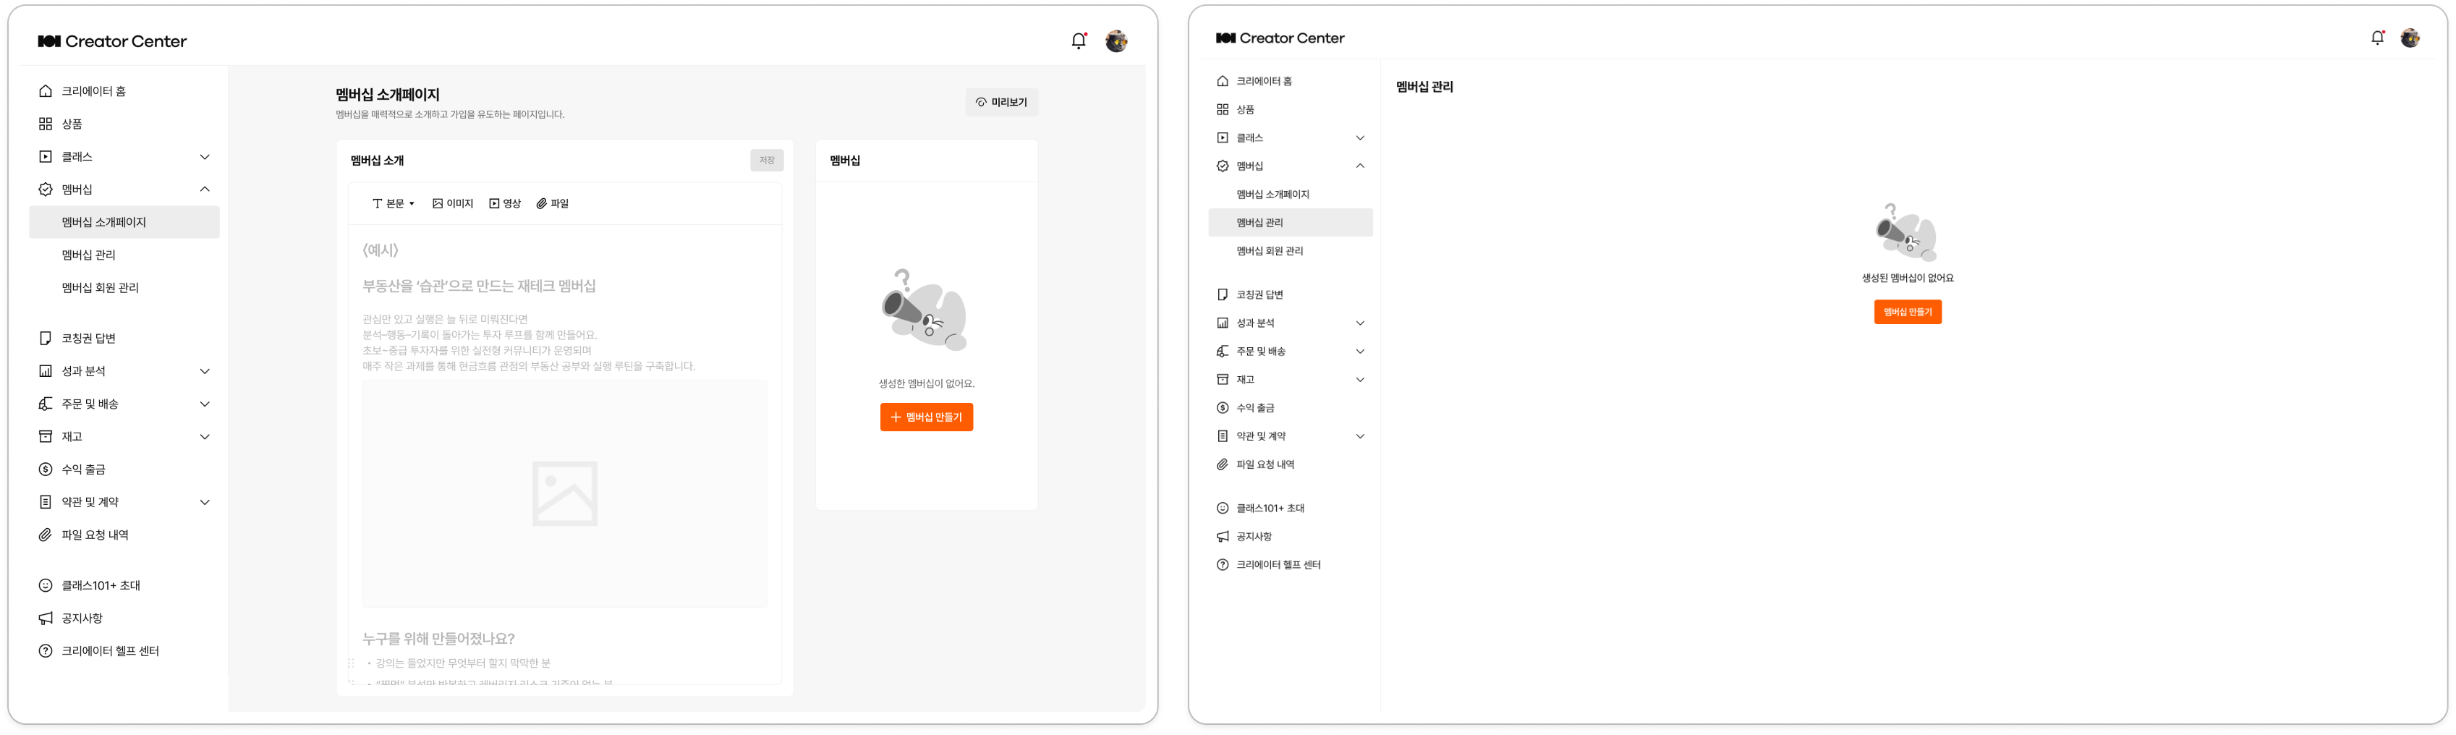The image size is (2456, 735).
Task: Click 공지사항 megaphone icon on 멤버십 관리 sidebar
Action: point(1223,537)
